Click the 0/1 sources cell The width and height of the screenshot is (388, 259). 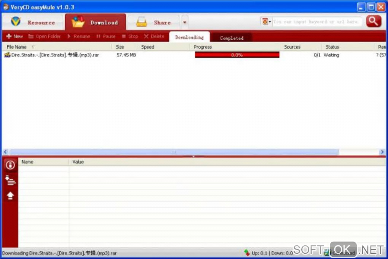(x=317, y=55)
